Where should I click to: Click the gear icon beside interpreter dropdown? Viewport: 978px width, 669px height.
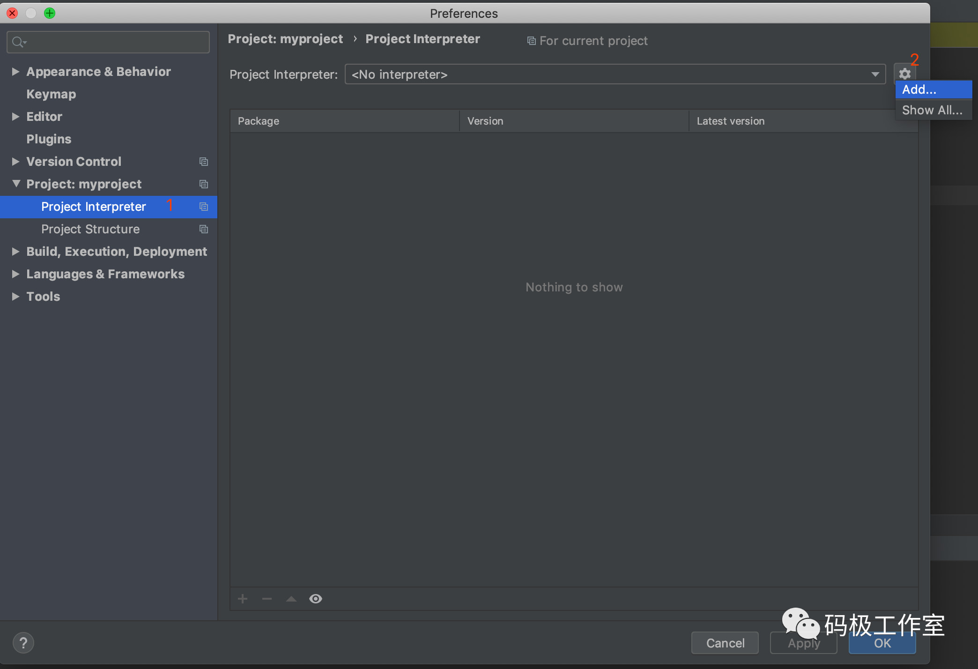point(904,74)
